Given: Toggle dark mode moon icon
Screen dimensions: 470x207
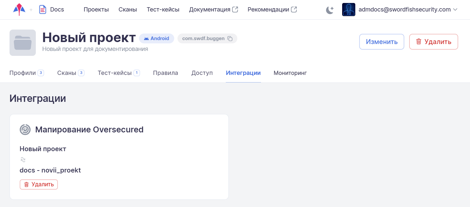Looking at the screenshot, I should pyautogui.click(x=330, y=10).
